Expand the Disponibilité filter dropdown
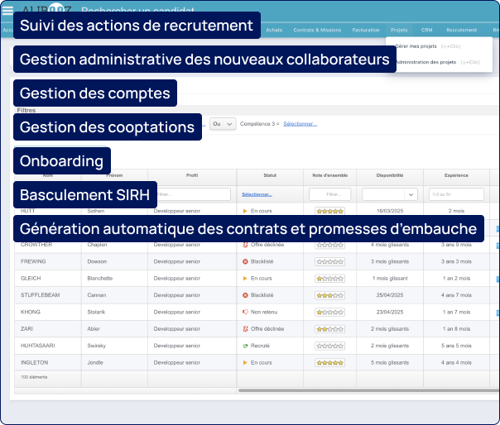Screen dimensions: 500x425 pyautogui.click(x=389, y=194)
